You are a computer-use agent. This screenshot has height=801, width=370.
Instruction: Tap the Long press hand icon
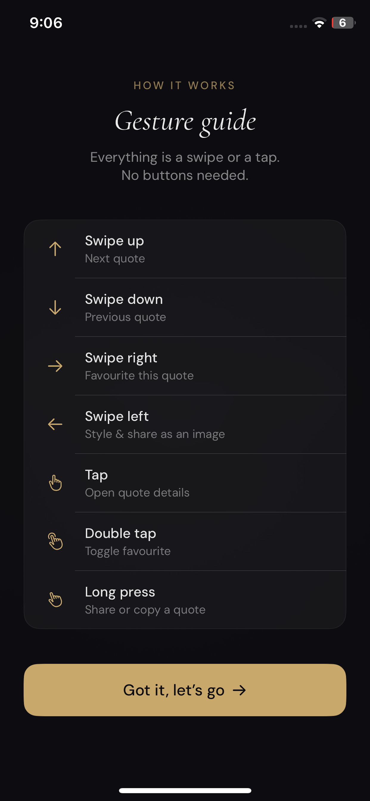55,600
